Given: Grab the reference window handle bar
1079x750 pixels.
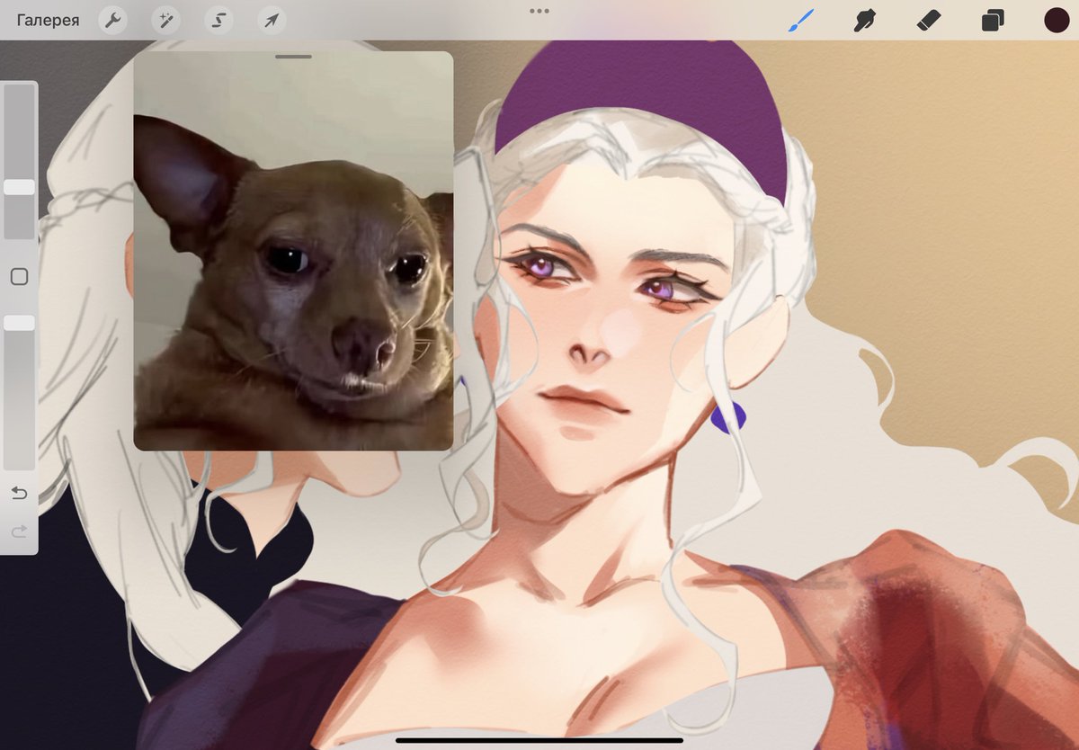Looking at the screenshot, I should click(x=293, y=57).
